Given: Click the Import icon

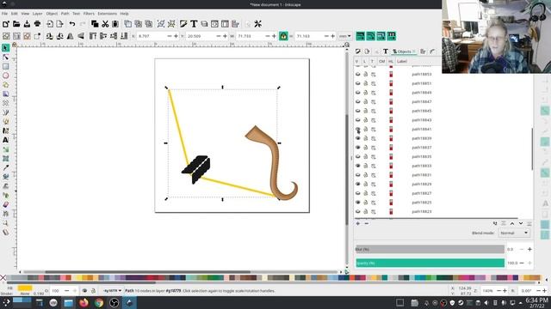Looking at the screenshot, I should coord(50,24).
